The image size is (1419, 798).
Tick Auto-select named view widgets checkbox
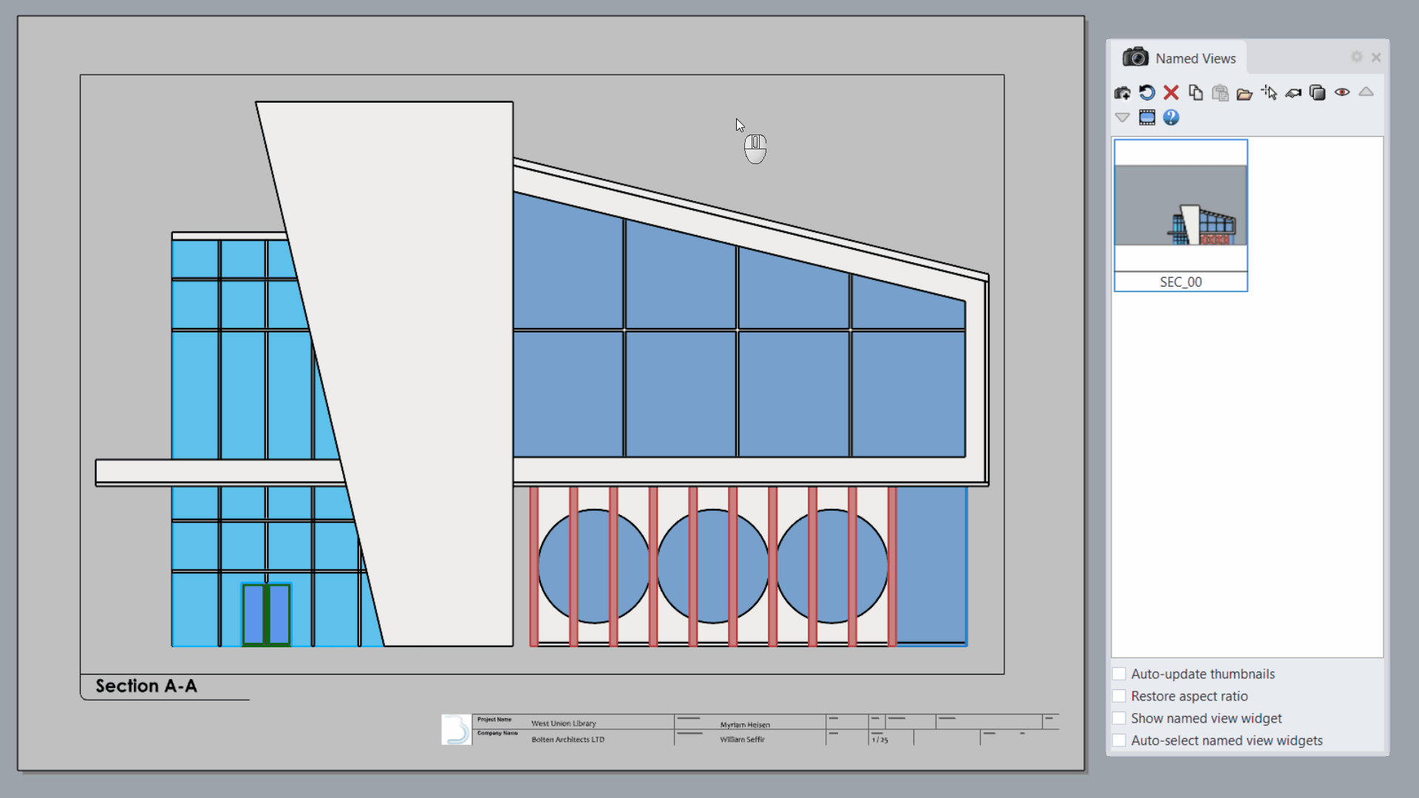1119,740
